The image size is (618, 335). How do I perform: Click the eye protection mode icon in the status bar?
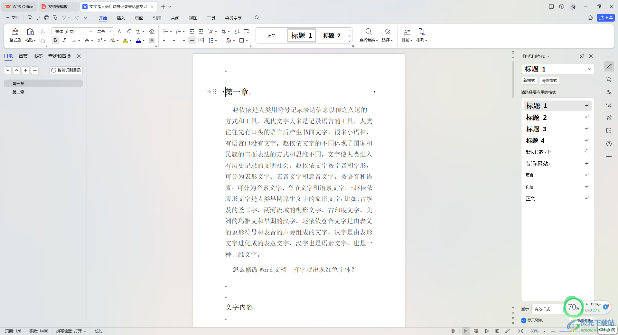tap(453, 331)
